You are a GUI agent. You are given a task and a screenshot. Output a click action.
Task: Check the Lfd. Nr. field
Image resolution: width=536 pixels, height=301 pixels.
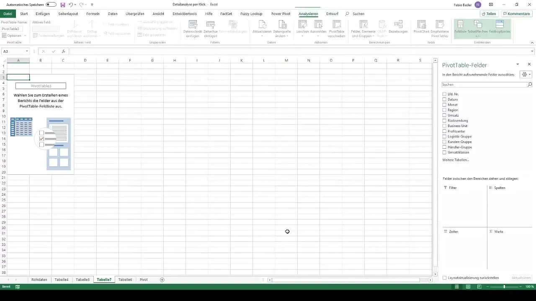pyautogui.click(x=444, y=94)
